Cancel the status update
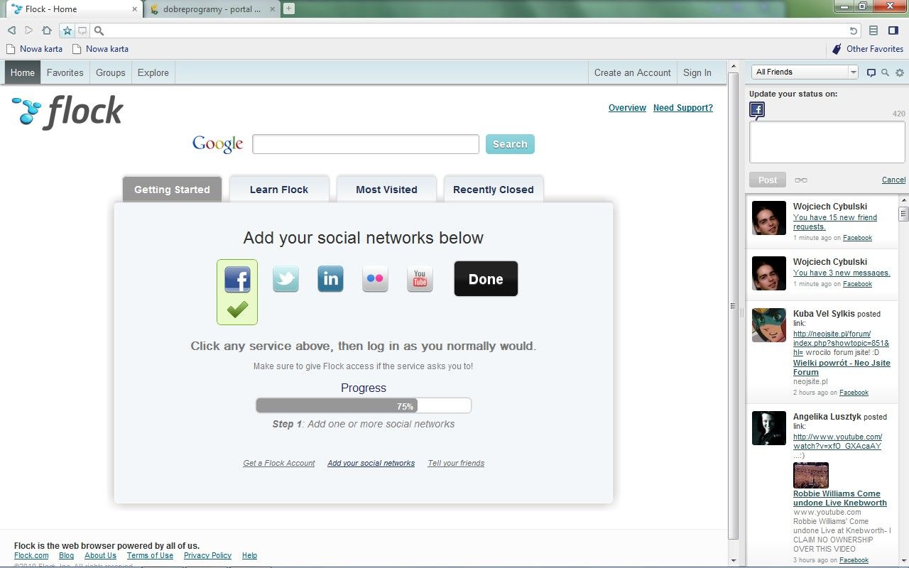Viewport: 909px width, 568px height. (893, 180)
